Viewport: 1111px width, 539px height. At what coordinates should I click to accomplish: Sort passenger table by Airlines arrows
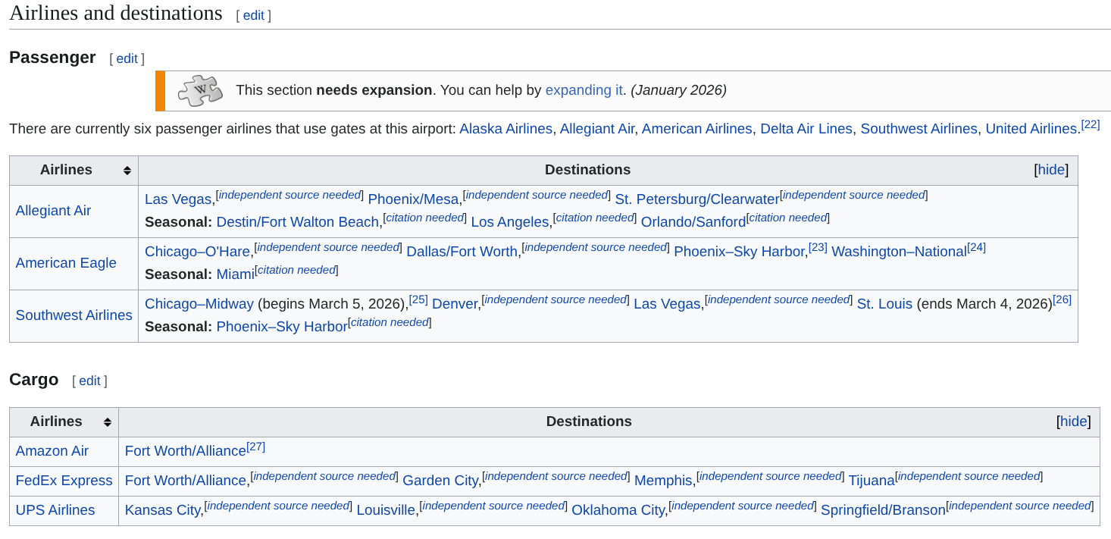click(x=127, y=171)
